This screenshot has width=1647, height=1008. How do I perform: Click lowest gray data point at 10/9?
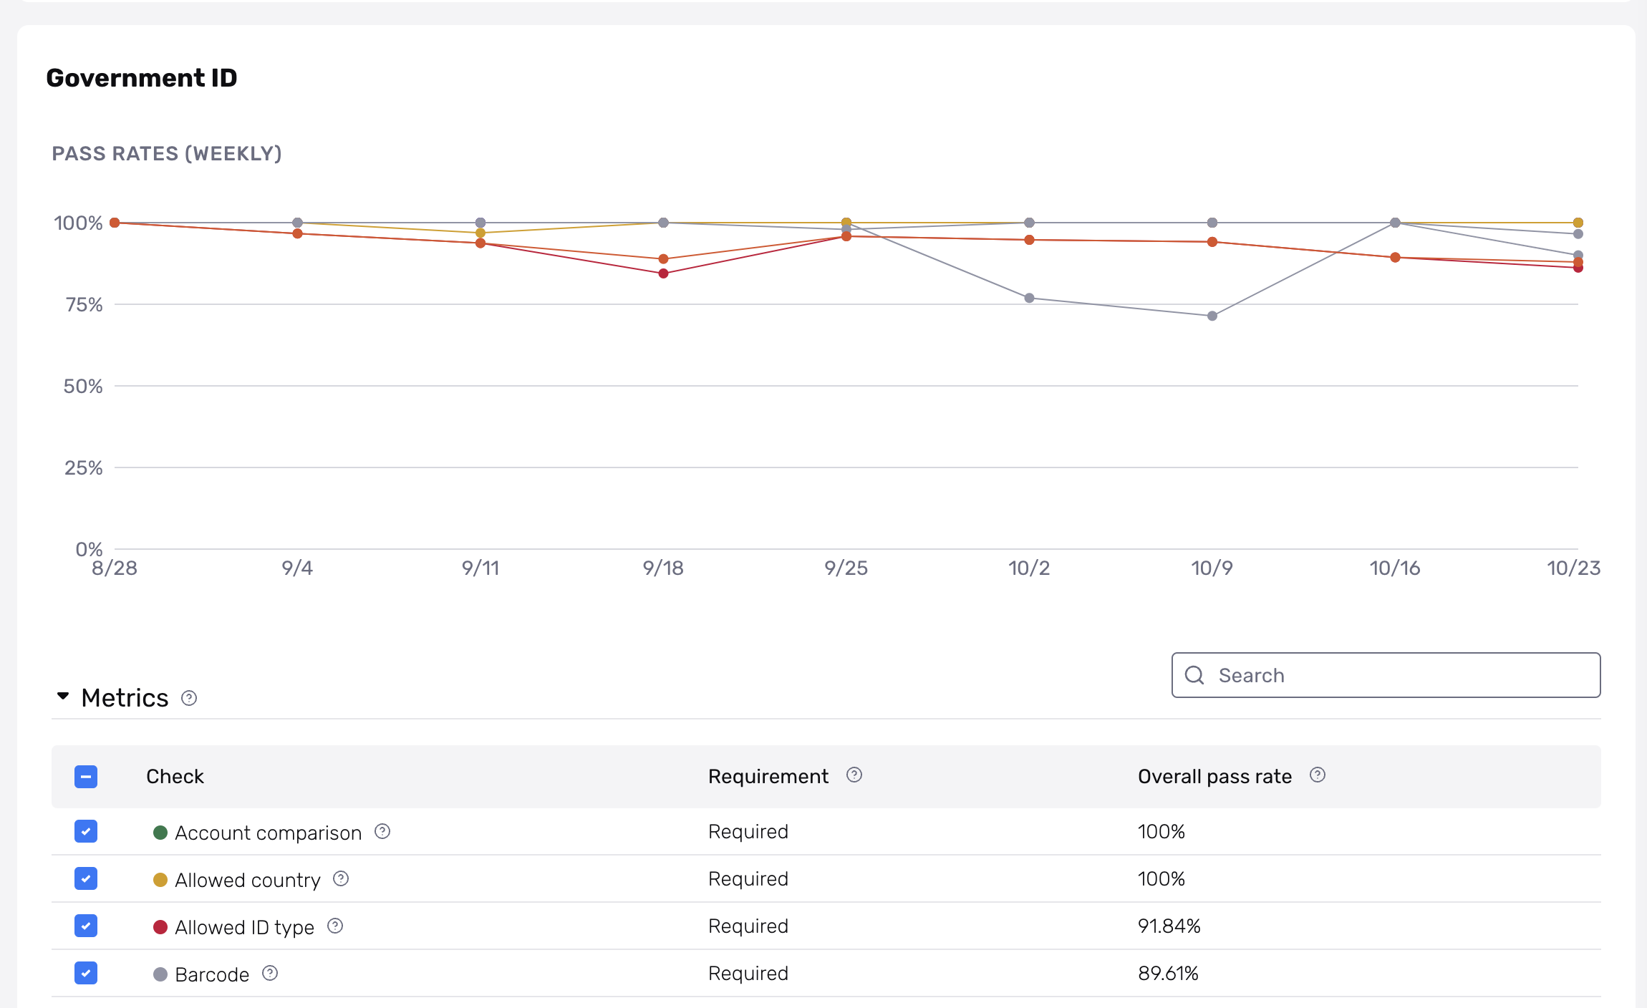pos(1212,316)
